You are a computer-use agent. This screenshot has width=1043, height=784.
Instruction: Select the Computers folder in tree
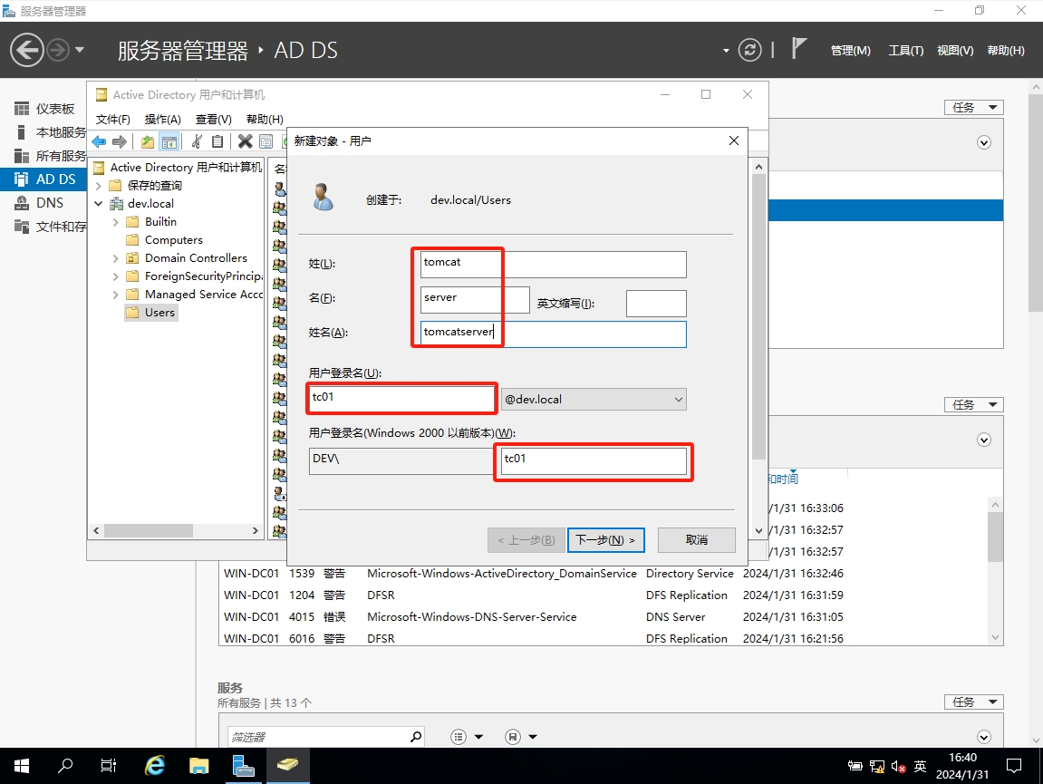tap(173, 240)
